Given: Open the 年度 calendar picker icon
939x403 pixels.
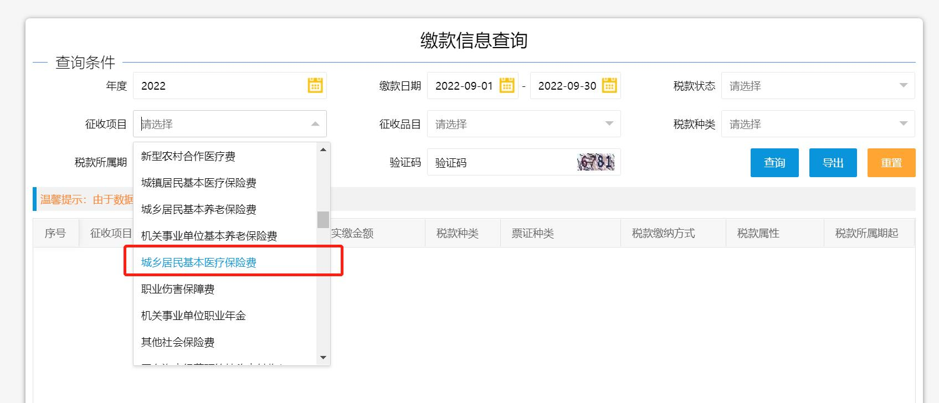Looking at the screenshot, I should [x=315, y=86].
